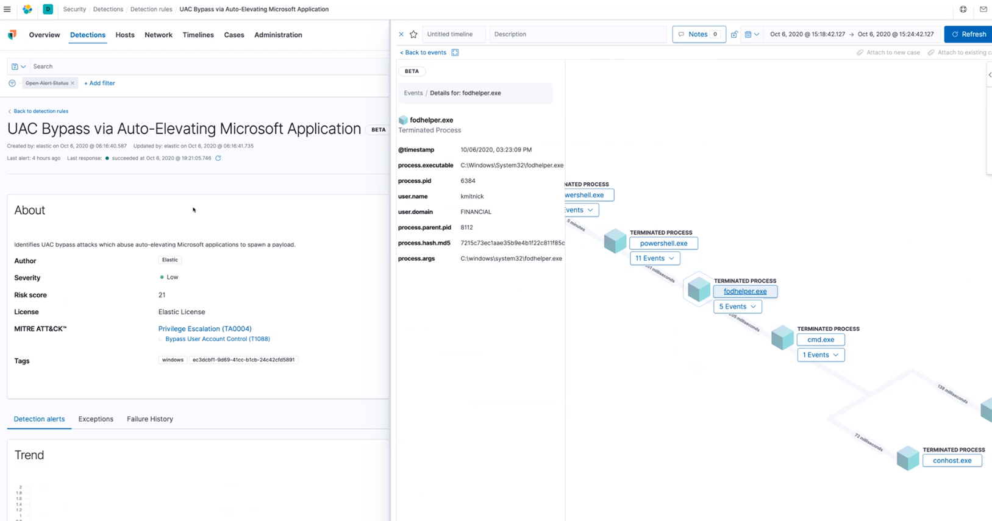Edit the Untitled timeline name field

click(x=454, y=34)
